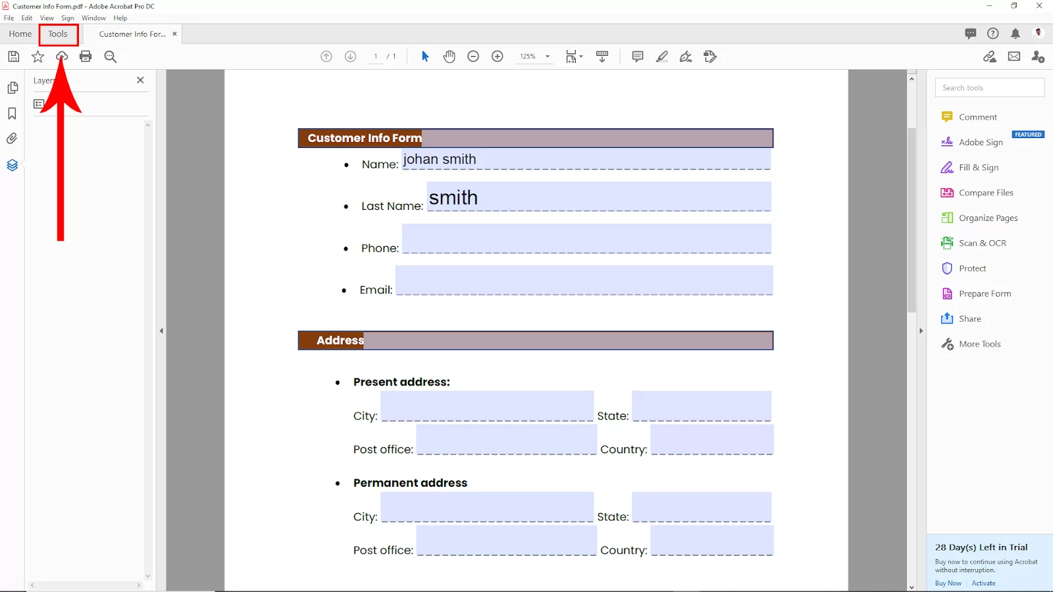Click the Email form field
The image size is (1053, 592).
coord(584,280)
